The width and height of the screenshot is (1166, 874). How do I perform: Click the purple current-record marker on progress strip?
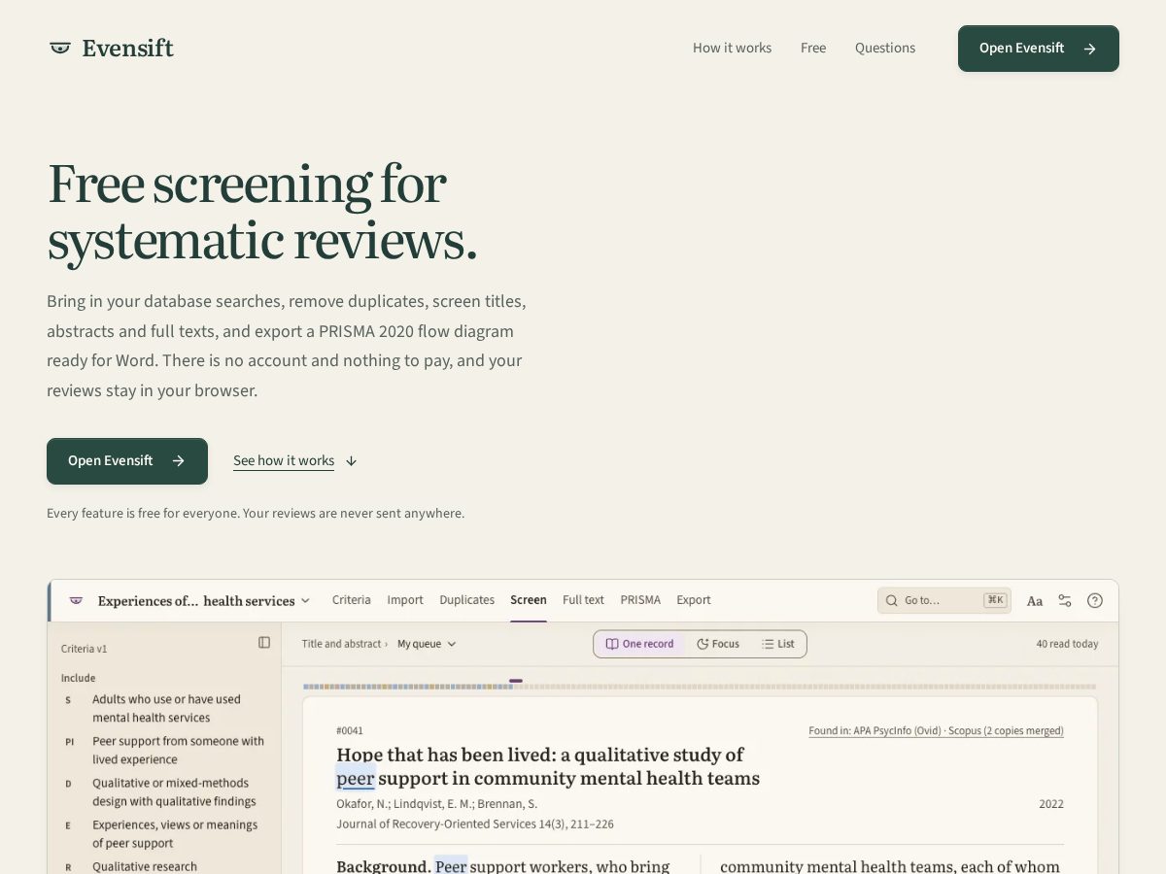516,681
